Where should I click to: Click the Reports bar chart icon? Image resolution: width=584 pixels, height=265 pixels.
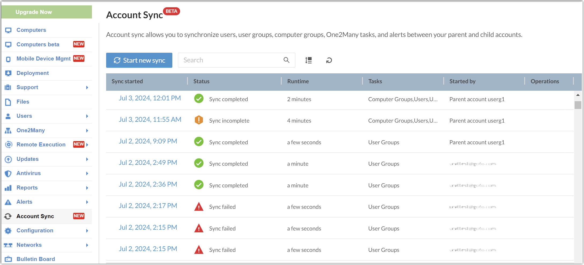tap(8, 187)
